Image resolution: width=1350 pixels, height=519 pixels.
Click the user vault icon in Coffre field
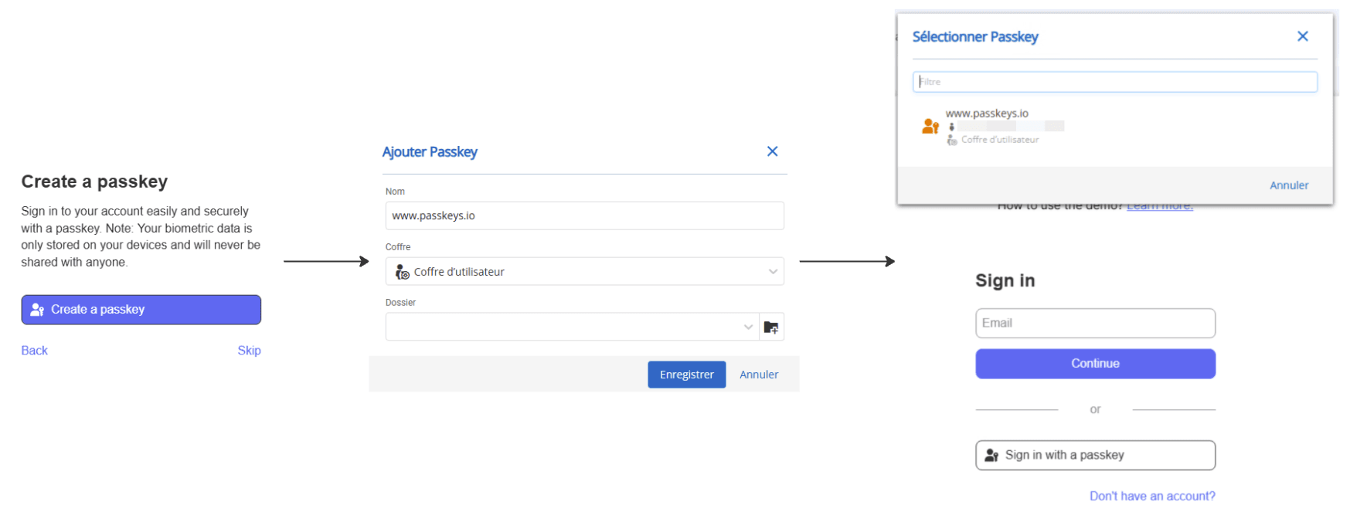pyautogui.click(x=402, y=272)
